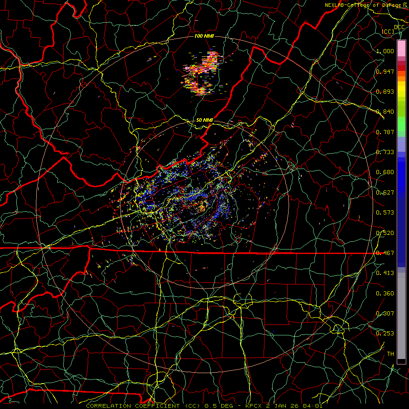Pick the orange-red swatch at 0.947
Image resolution: width=409 pixels, height=409 pixels.
coord(401,73)
